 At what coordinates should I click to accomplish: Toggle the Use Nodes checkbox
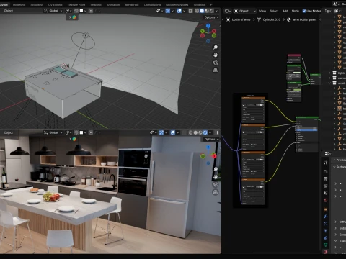point(304,11)
